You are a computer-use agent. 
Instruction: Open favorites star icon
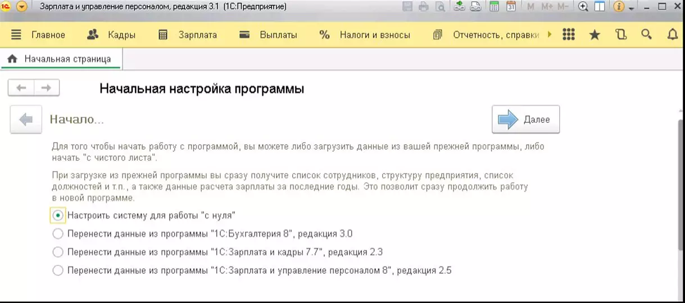point(595,34)
